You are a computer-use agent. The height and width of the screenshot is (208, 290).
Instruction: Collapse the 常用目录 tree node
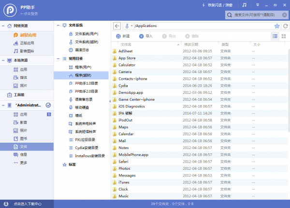[x=58, y=59]
